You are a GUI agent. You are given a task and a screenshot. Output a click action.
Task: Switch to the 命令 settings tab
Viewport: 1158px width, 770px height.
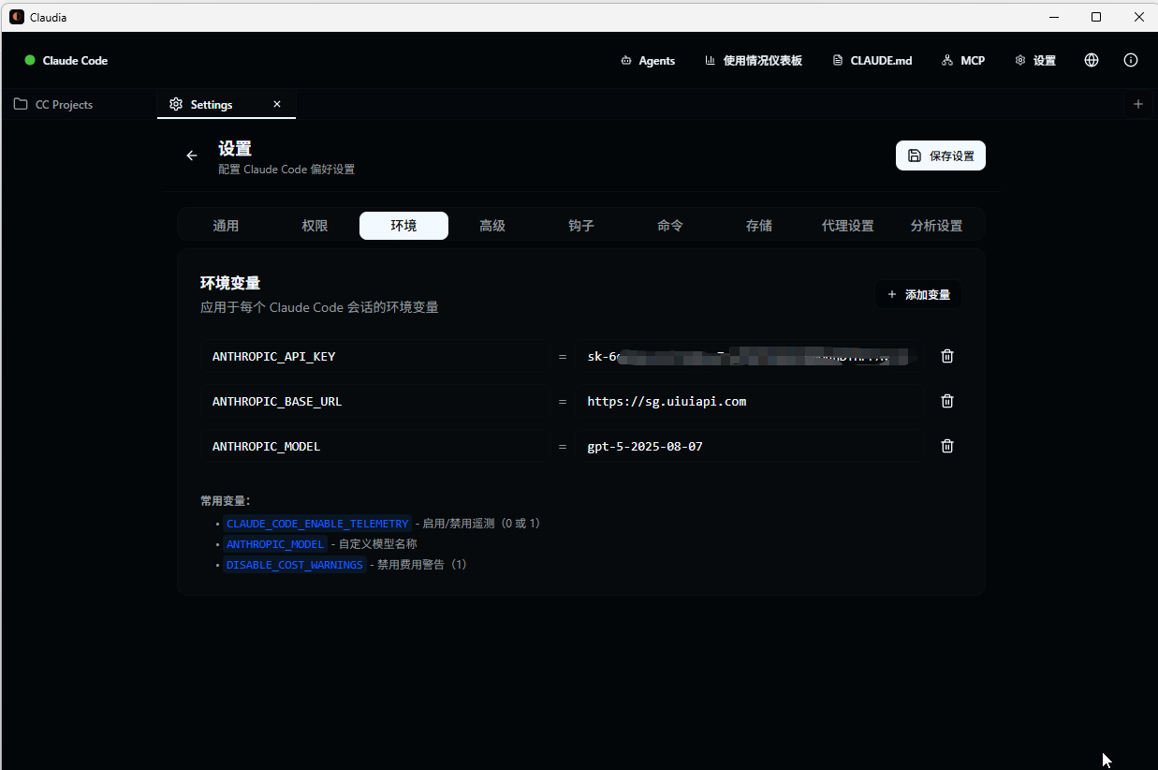pyautogui.click(x=670, y=226)
